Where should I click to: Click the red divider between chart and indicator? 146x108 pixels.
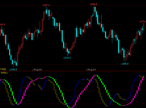[x=73, y=71]
